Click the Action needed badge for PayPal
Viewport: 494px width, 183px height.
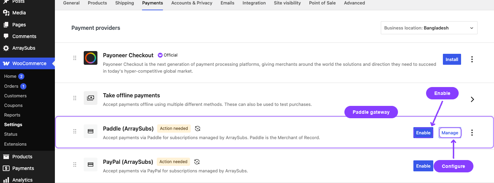pyautogui.click(x=174, y=162)
